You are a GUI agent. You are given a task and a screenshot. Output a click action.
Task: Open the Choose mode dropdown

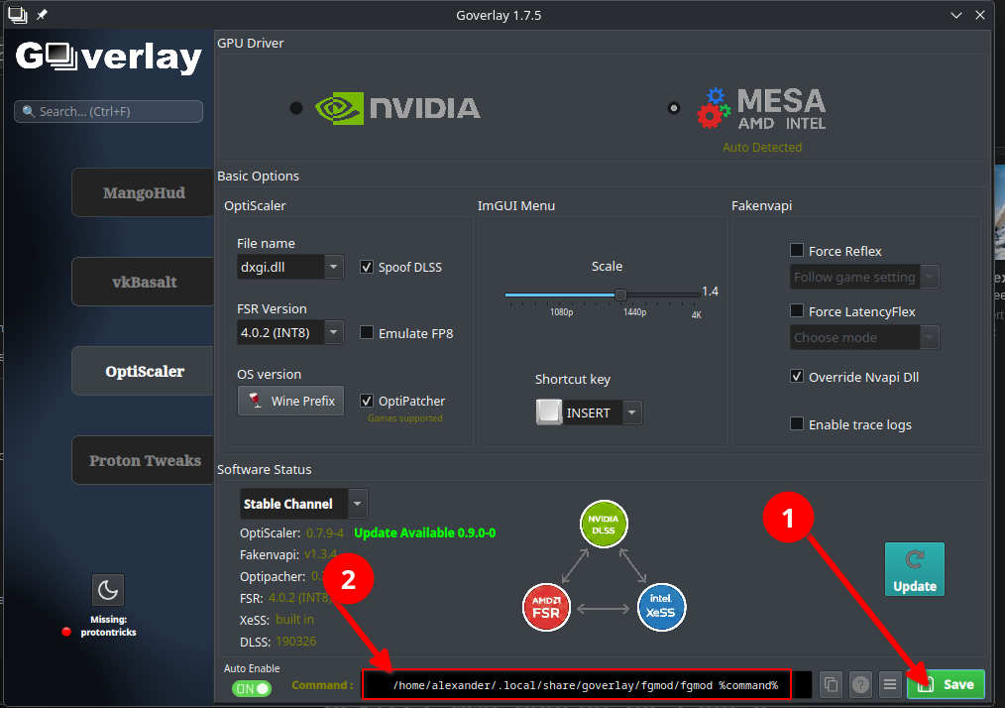pyautogui.click(x=864, y=337)
